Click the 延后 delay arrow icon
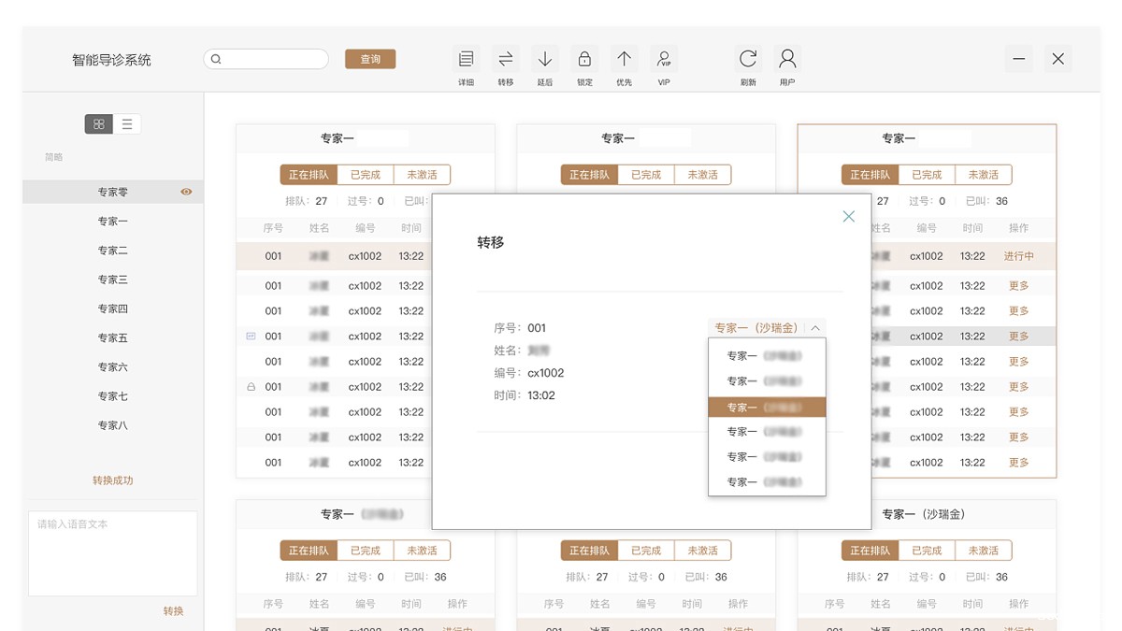Screen dimensions: 1122x631 tap(545, 60)
